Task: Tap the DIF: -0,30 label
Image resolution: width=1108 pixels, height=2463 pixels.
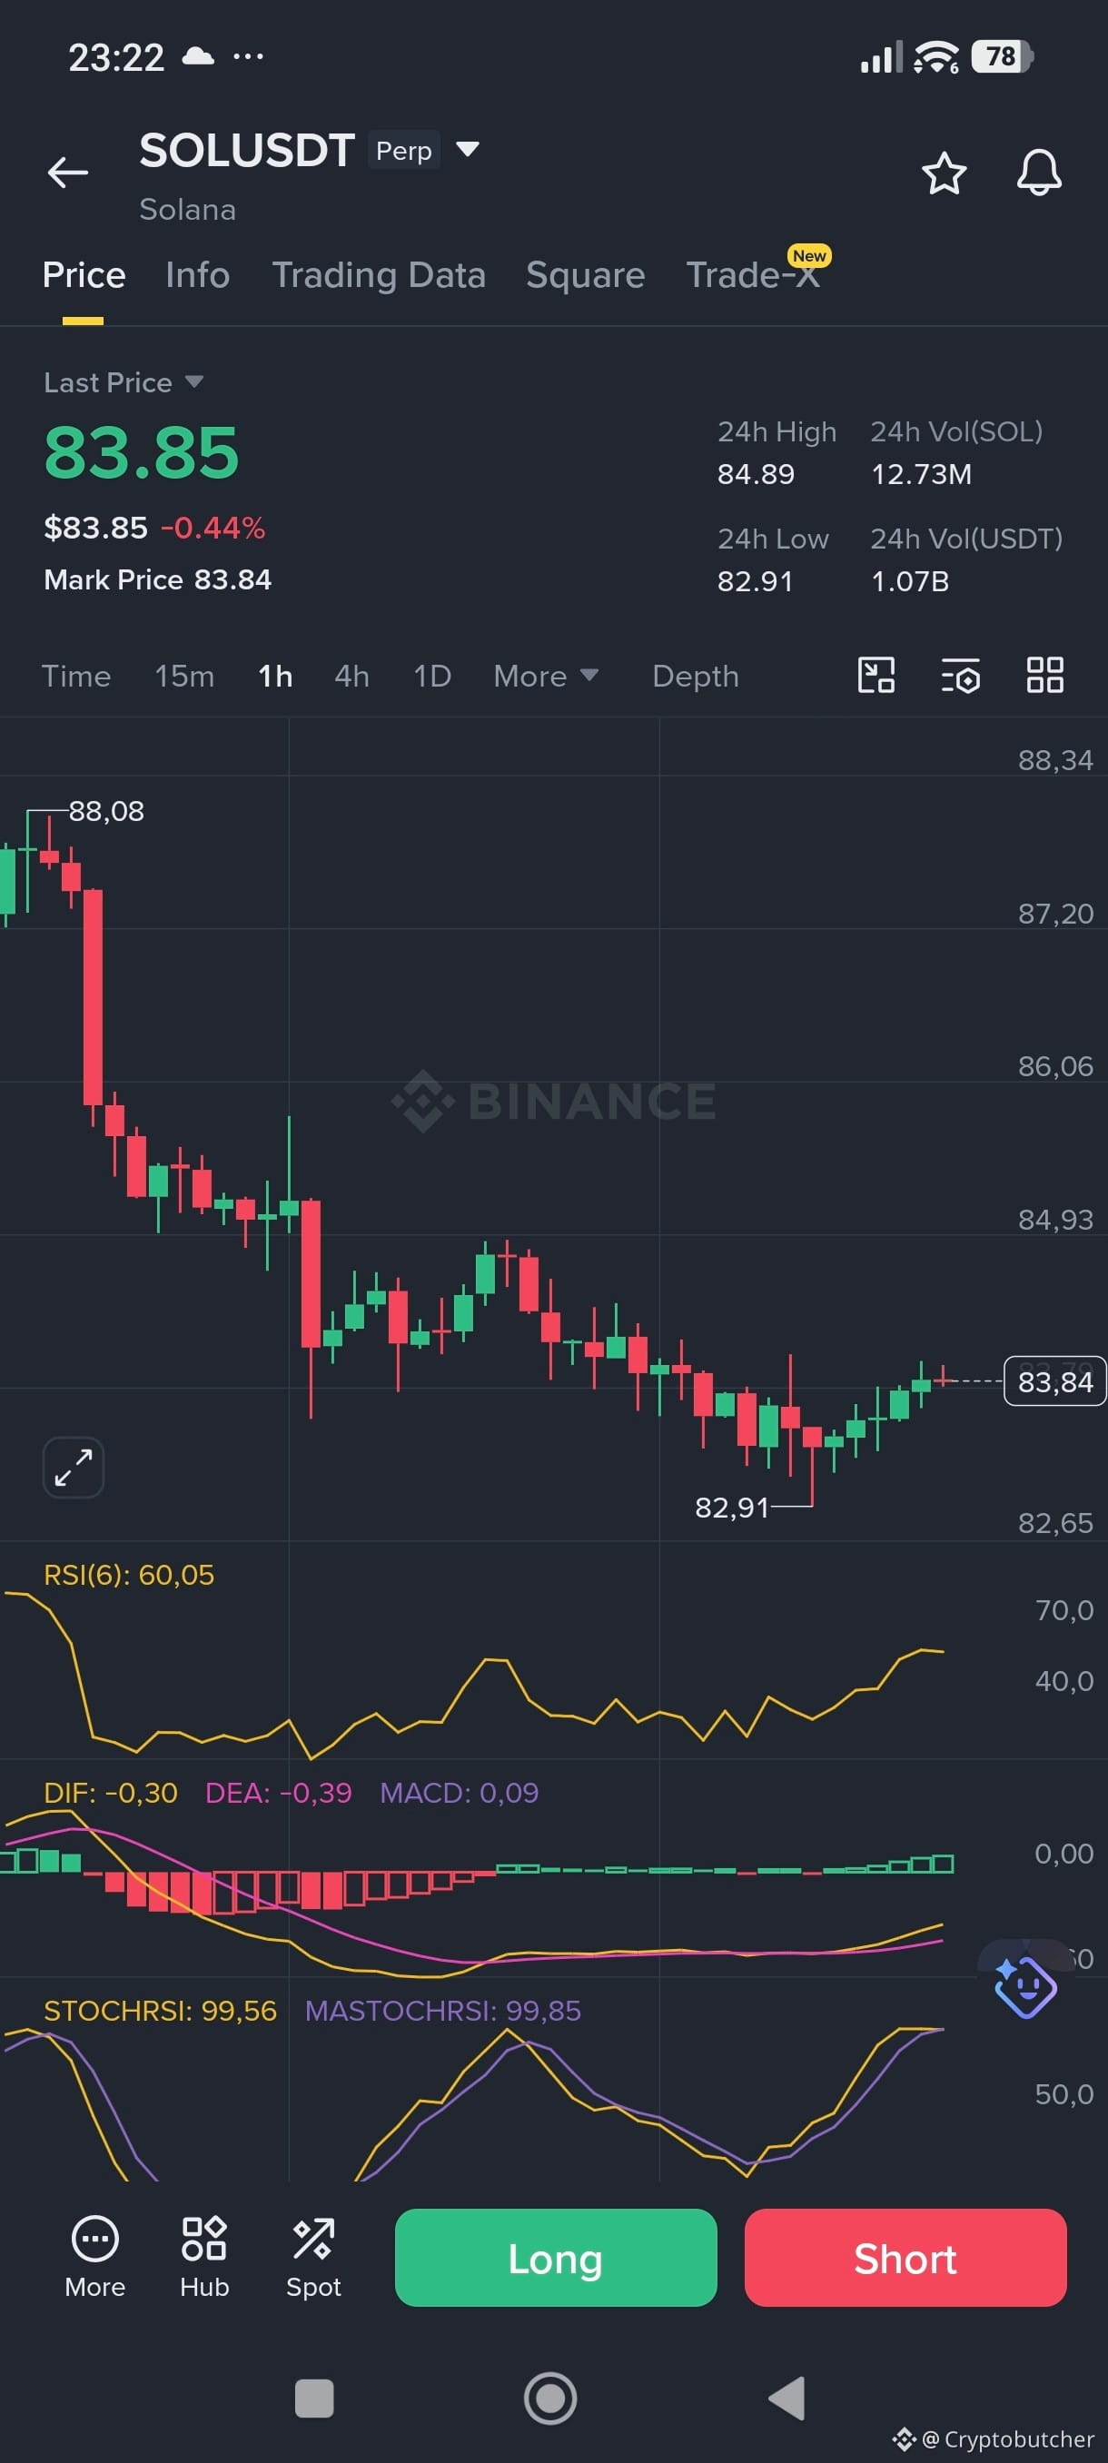Action: tap(111, 1793)
